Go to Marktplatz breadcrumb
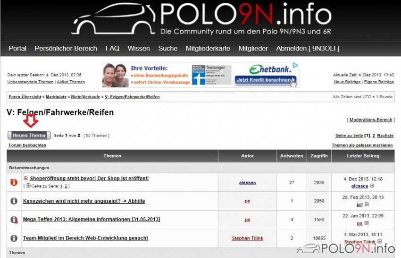This screenshot has height=258, width=401. point(56,97)
